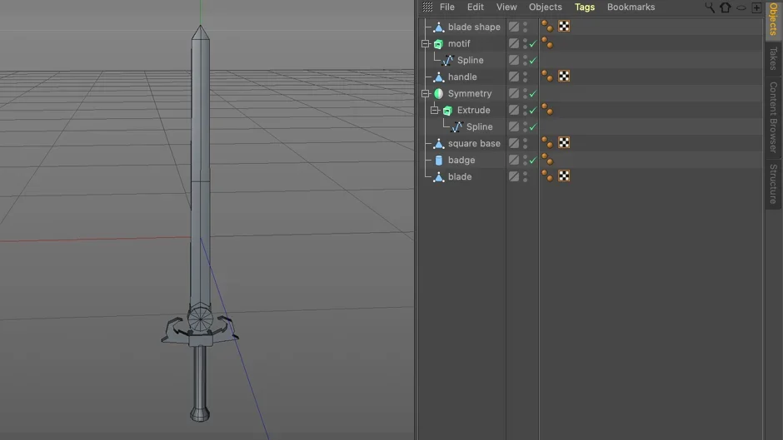The height and width of the screenshot is (440, 783).
Task: Select the Phong tag on blade
Action: pos(547,176)
